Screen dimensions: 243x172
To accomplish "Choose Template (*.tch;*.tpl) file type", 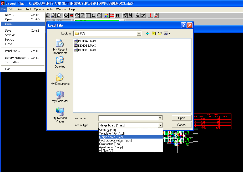I will click(x=131, y=134).
